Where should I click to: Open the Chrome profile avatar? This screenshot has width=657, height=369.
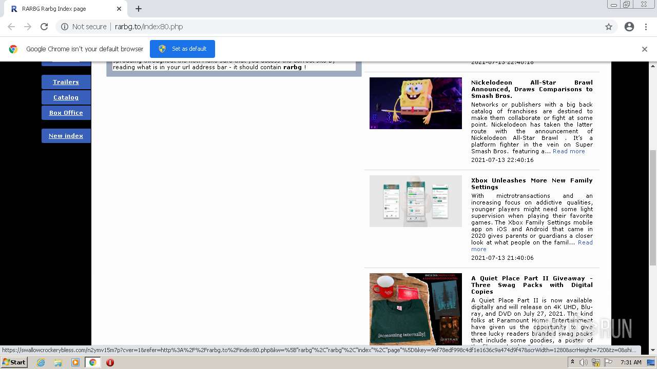(629, 27)
